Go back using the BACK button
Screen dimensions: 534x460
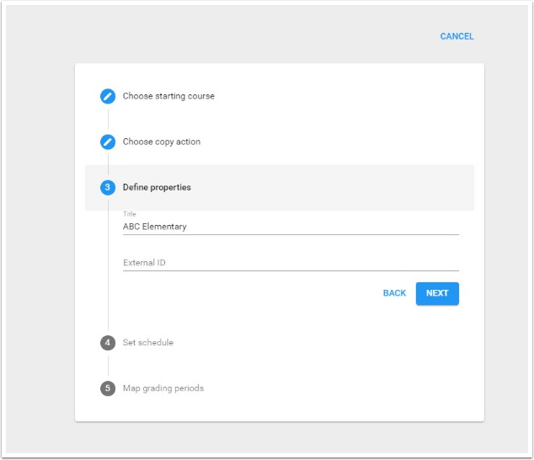[x=394, y=293]
